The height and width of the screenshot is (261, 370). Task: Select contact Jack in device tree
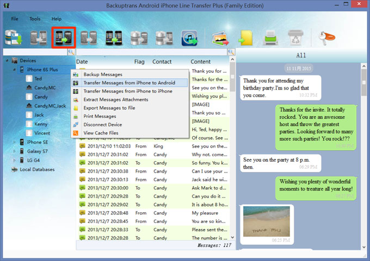pyautogui.click(x=39, y=115)
